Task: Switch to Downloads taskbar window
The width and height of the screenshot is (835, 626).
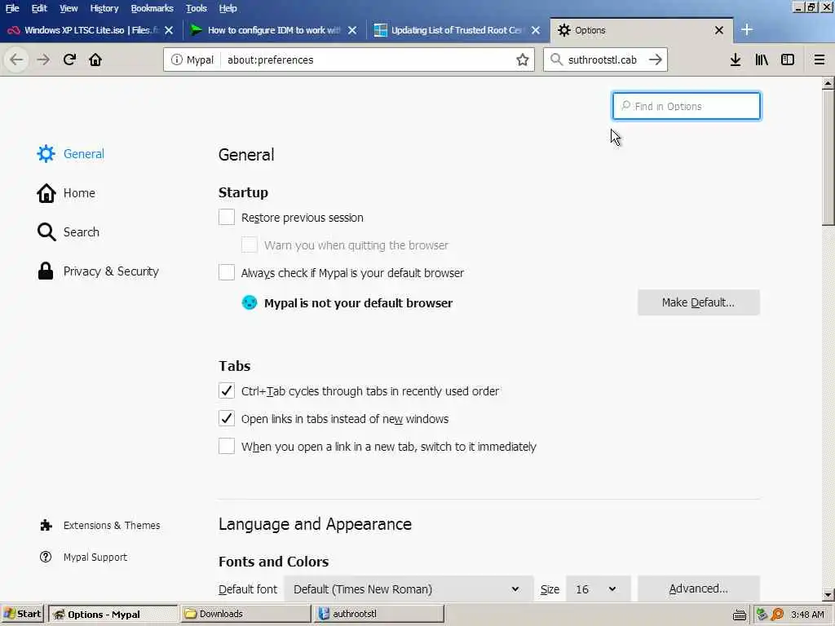Action: point(245,614)
